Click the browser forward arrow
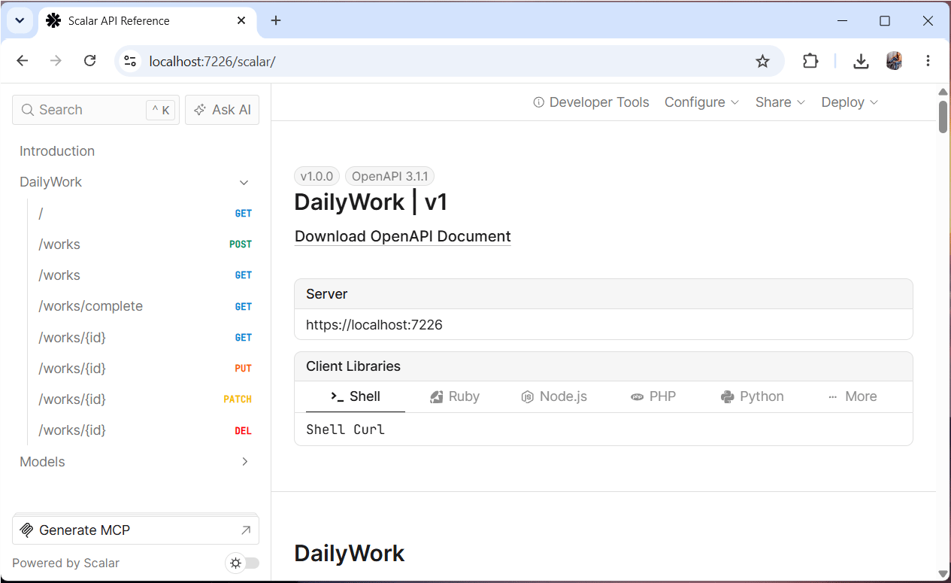 (56, 61)
